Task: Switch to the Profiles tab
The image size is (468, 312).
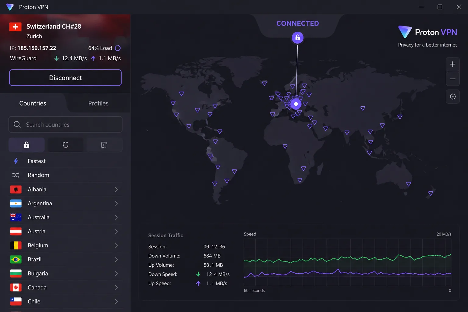Action: 98,103
